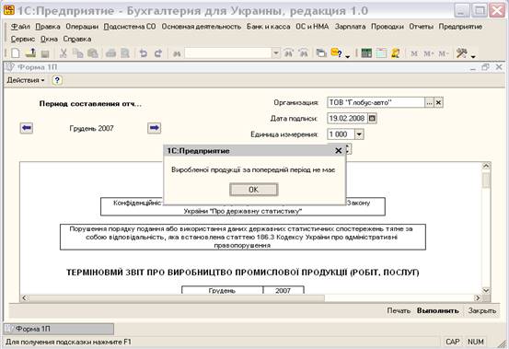
Task: Click the Save diskette toolbar icon
Action: tap(45, 53)
